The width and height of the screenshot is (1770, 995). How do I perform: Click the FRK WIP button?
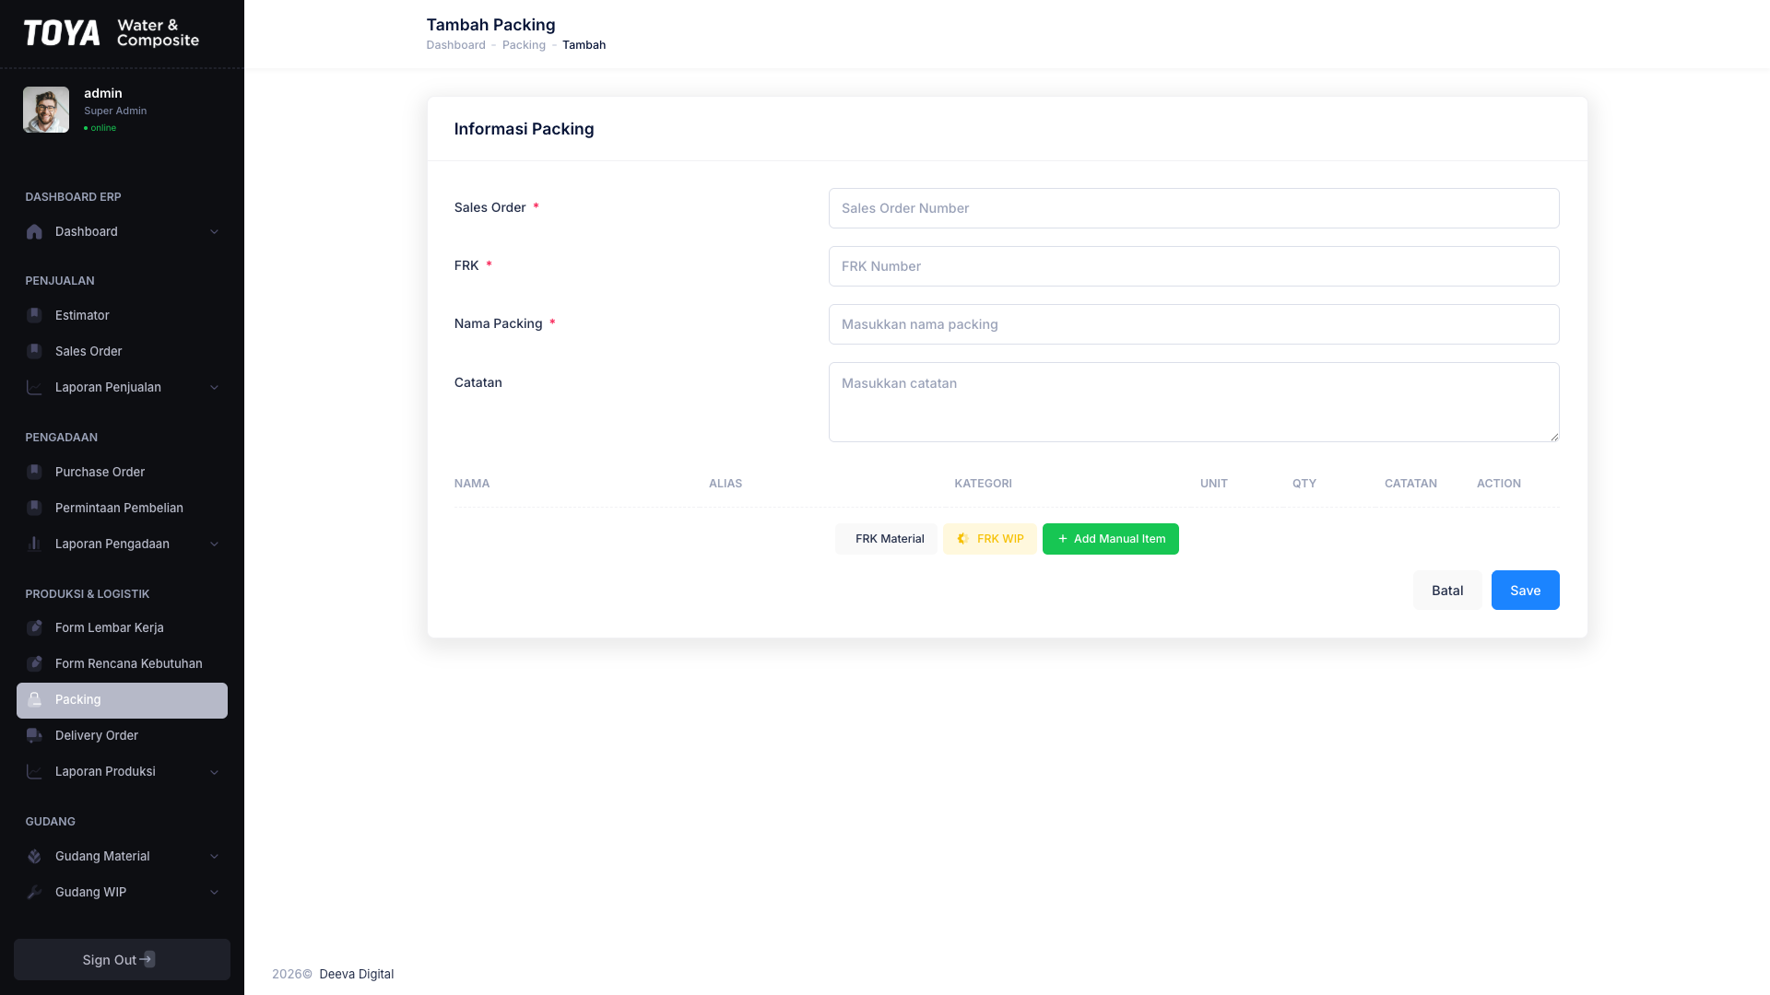coord(989,539)
